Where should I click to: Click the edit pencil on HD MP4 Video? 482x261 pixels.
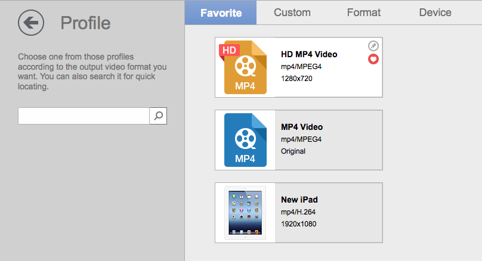(373, 46)
